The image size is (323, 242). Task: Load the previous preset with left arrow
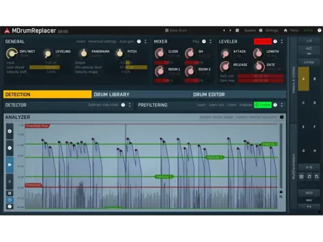pyautogui.click(x=224, y=31)
